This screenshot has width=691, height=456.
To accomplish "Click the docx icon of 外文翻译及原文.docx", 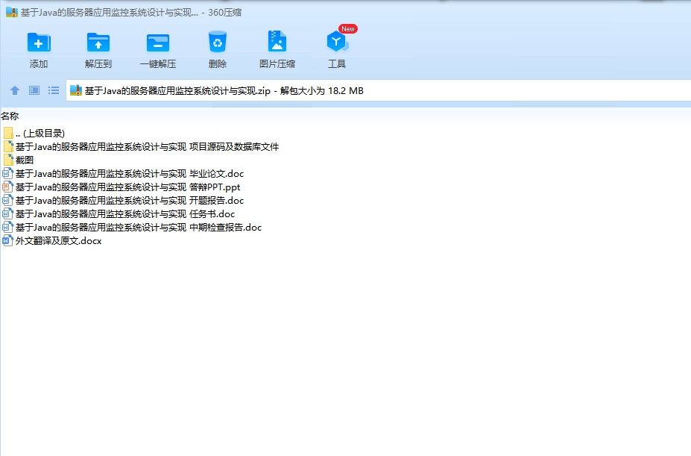I will click(7, 240).
